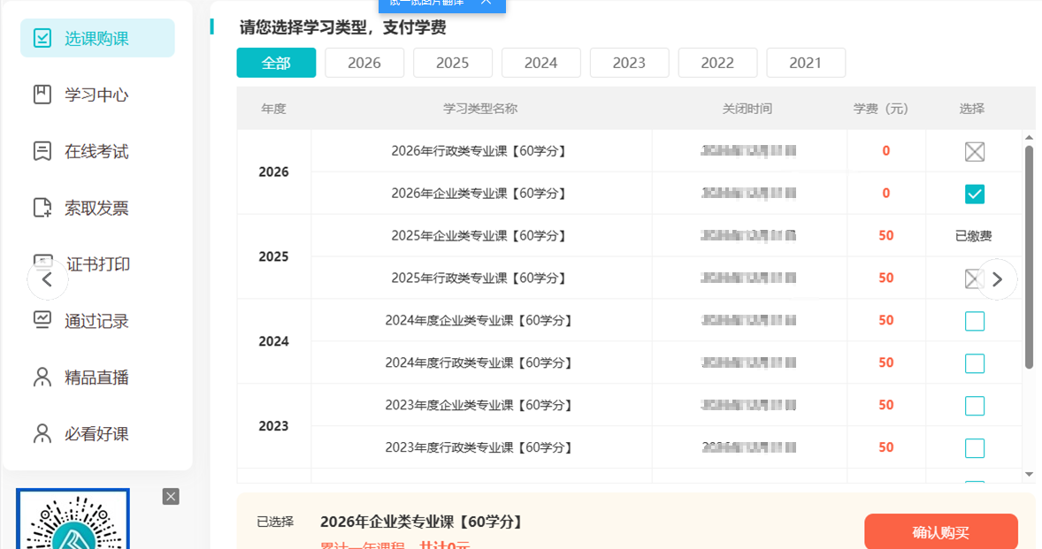This screenshot has width=1042, height=549.
Task: Select the 2026 year filter tab
Action: click(x=364, y=63)
